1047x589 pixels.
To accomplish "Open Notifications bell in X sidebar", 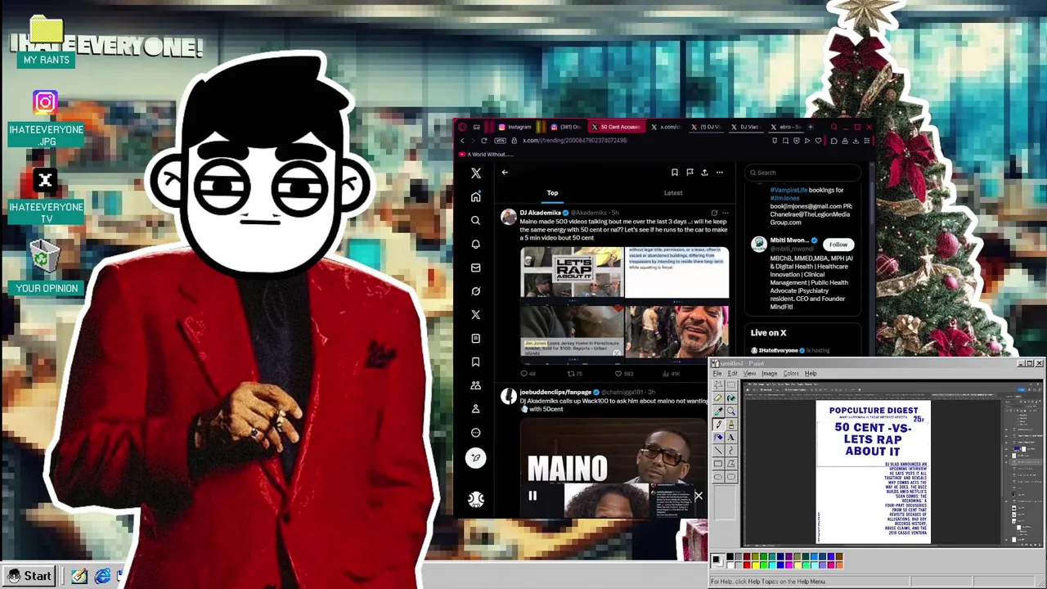I will (x=475, y=244).
